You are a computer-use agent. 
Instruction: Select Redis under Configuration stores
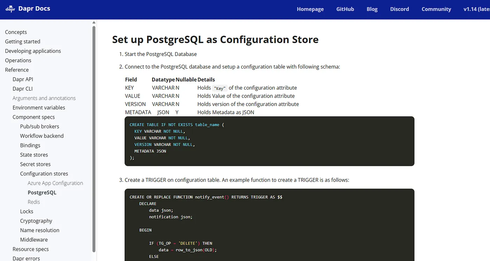(x=34, y=202)
